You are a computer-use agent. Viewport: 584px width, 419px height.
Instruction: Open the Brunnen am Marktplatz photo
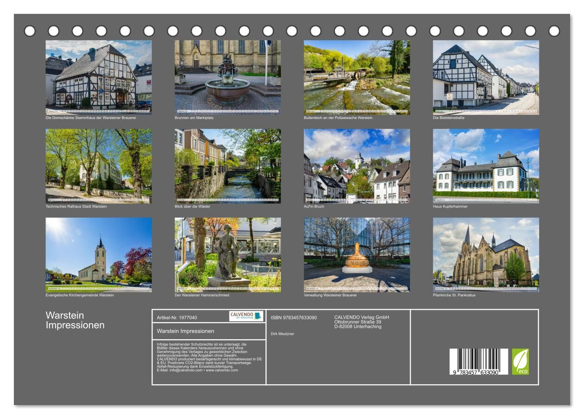[228, 77]
